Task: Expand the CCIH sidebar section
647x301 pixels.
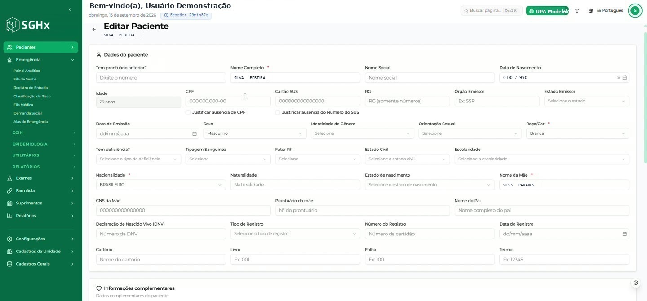Action: [x=43, y=133]
